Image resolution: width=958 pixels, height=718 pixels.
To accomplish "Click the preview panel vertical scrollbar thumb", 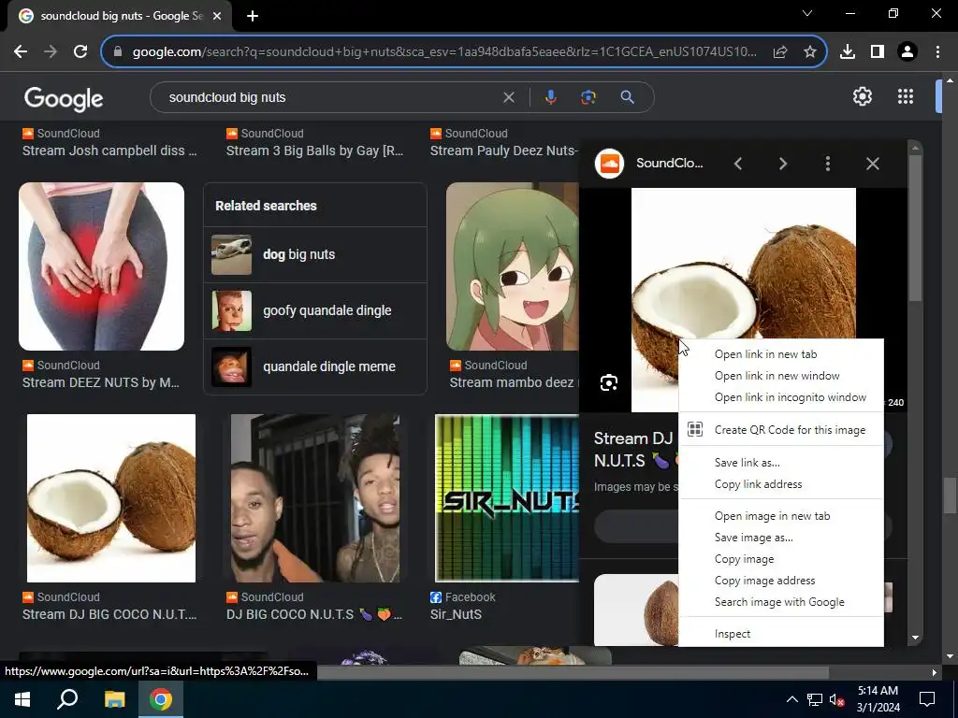I will (x=915, y=227).
